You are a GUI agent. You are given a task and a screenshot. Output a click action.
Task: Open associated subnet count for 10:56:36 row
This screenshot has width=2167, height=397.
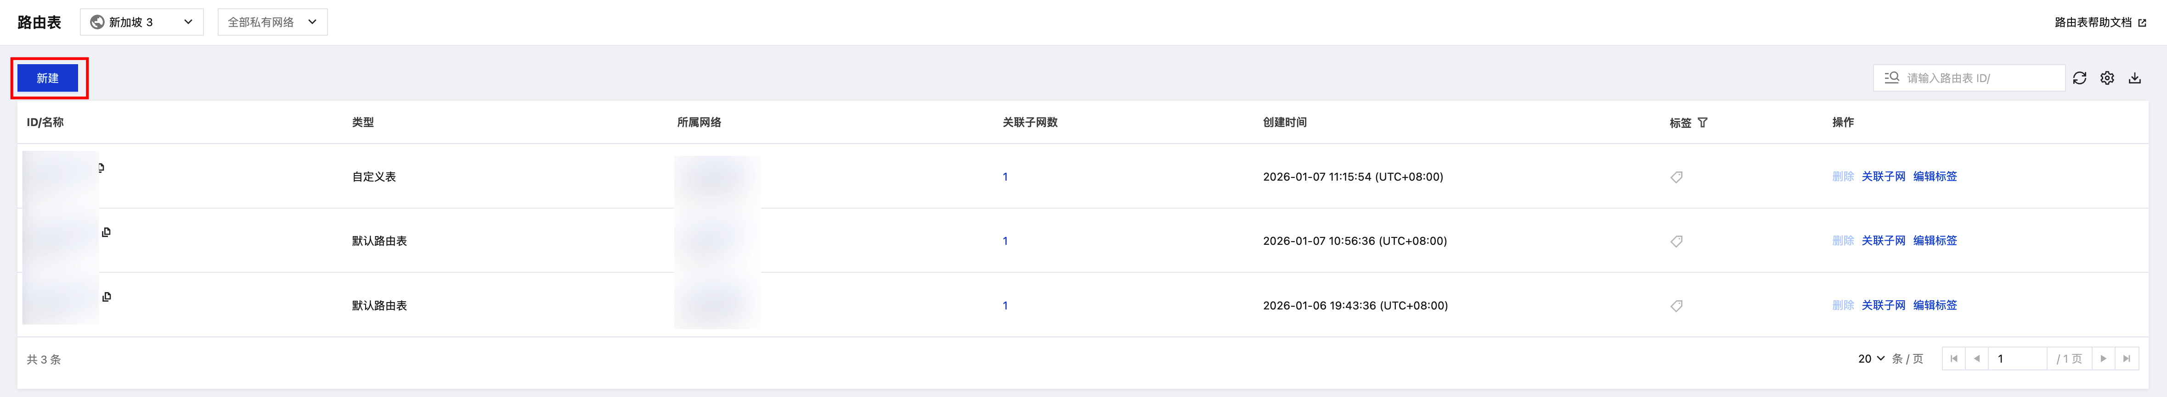[x=1005, y=241]
